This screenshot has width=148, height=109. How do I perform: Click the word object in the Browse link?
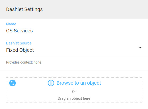pyautogui.click(x=94, y=83)
